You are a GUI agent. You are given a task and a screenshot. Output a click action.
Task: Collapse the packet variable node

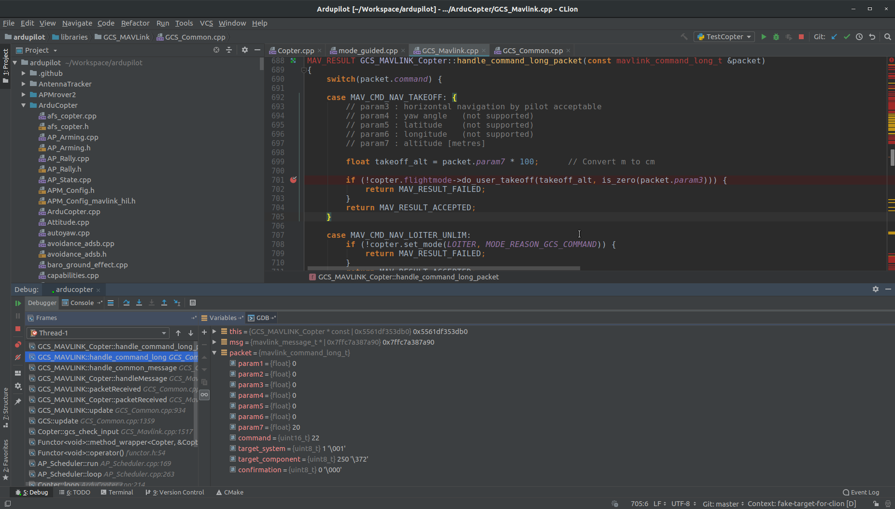(214, 353)
